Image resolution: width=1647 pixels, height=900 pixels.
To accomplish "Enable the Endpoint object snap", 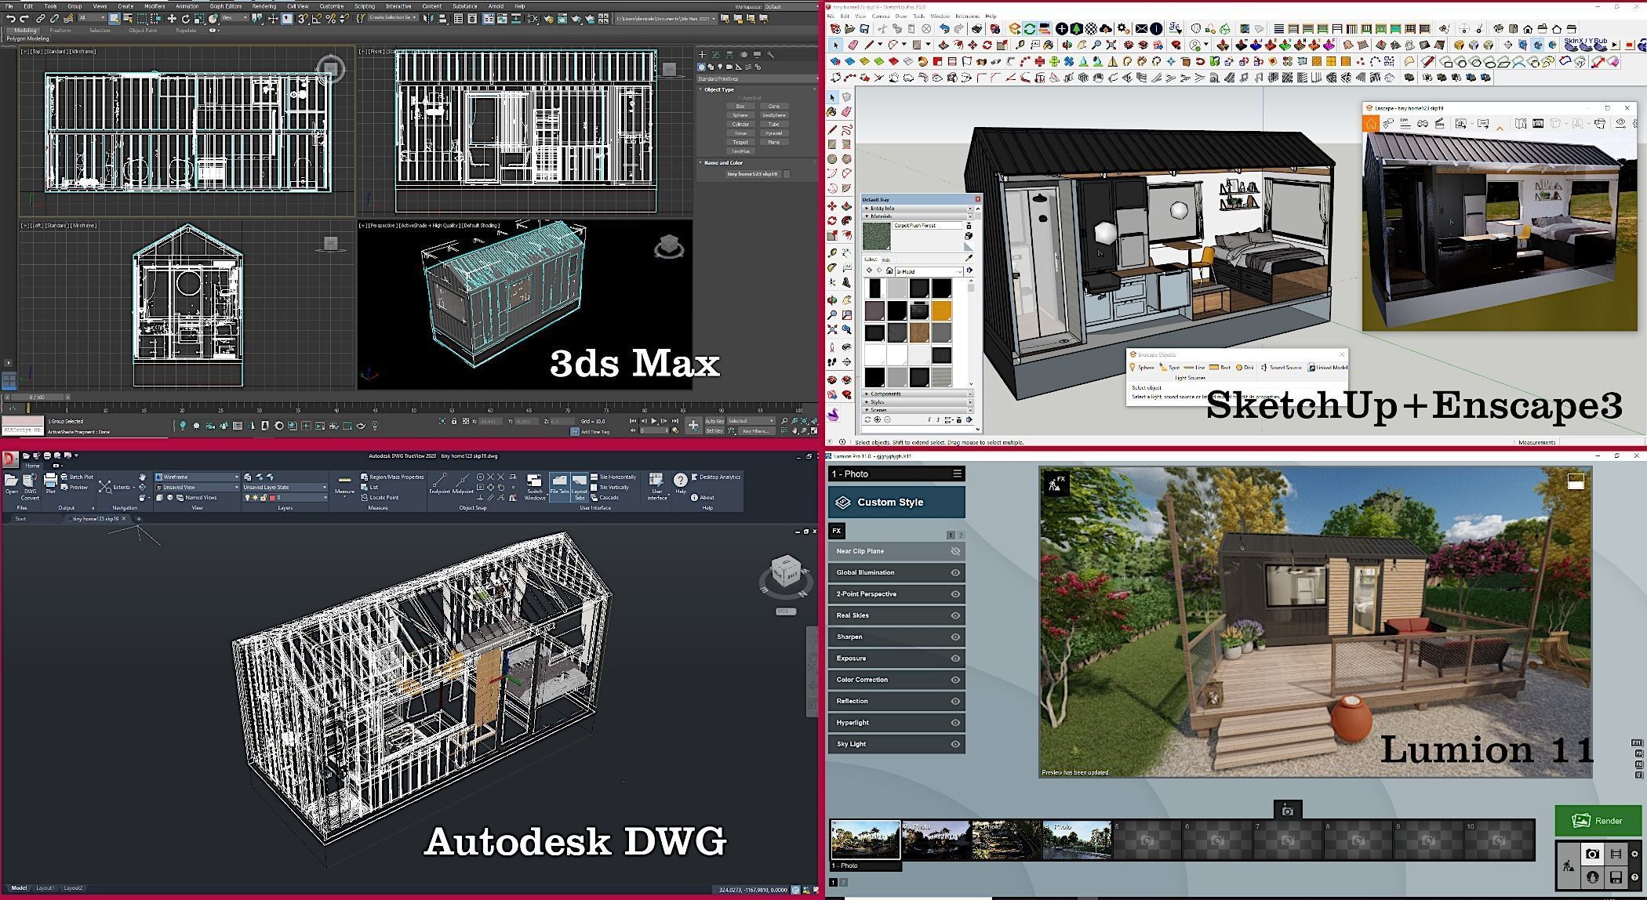I will tap(439, 481).
